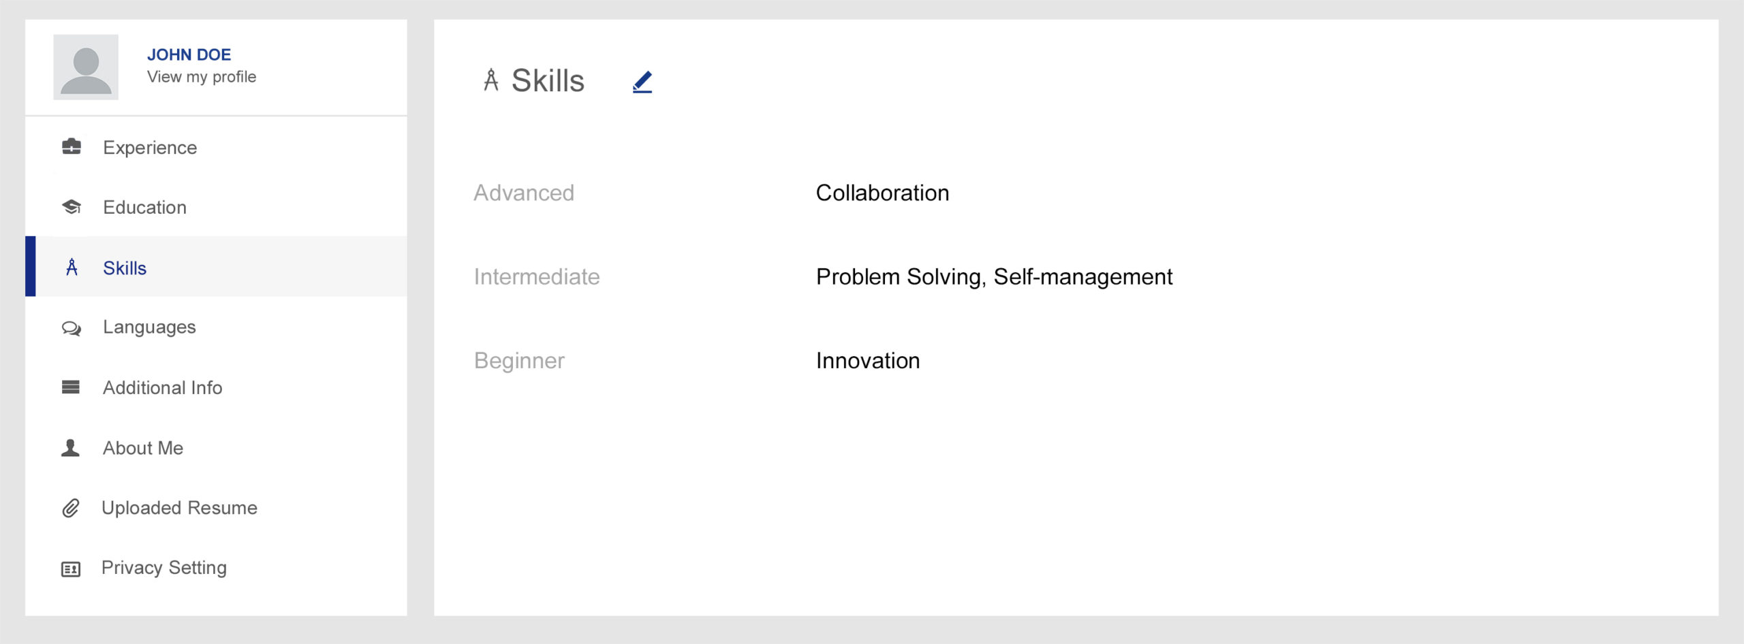
Task: Click the Innovation skill under Beginner
Action: click(868, 360)
